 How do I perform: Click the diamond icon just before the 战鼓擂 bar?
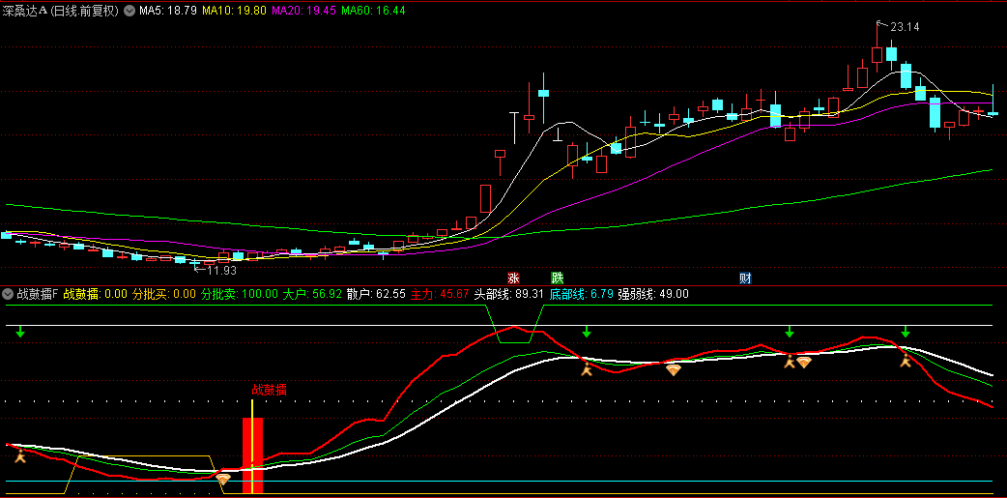(x=223, y=479)
